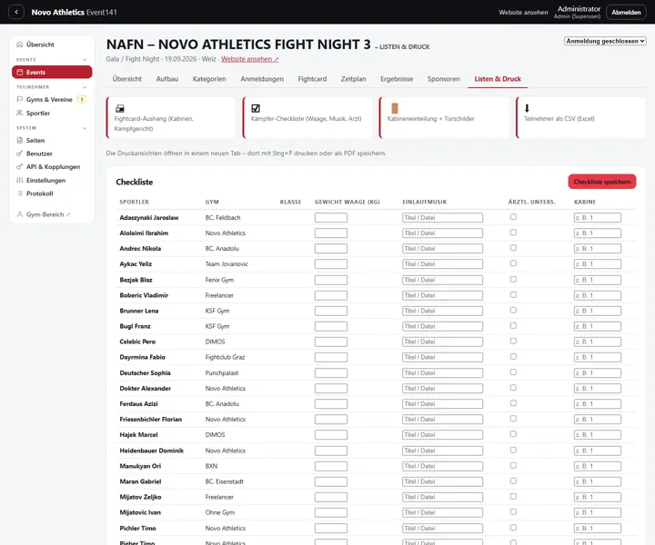Click the Events calendar icon in sidebar
Image resolution: width=655 pixels, height=545 pixels.
[20, 72]
